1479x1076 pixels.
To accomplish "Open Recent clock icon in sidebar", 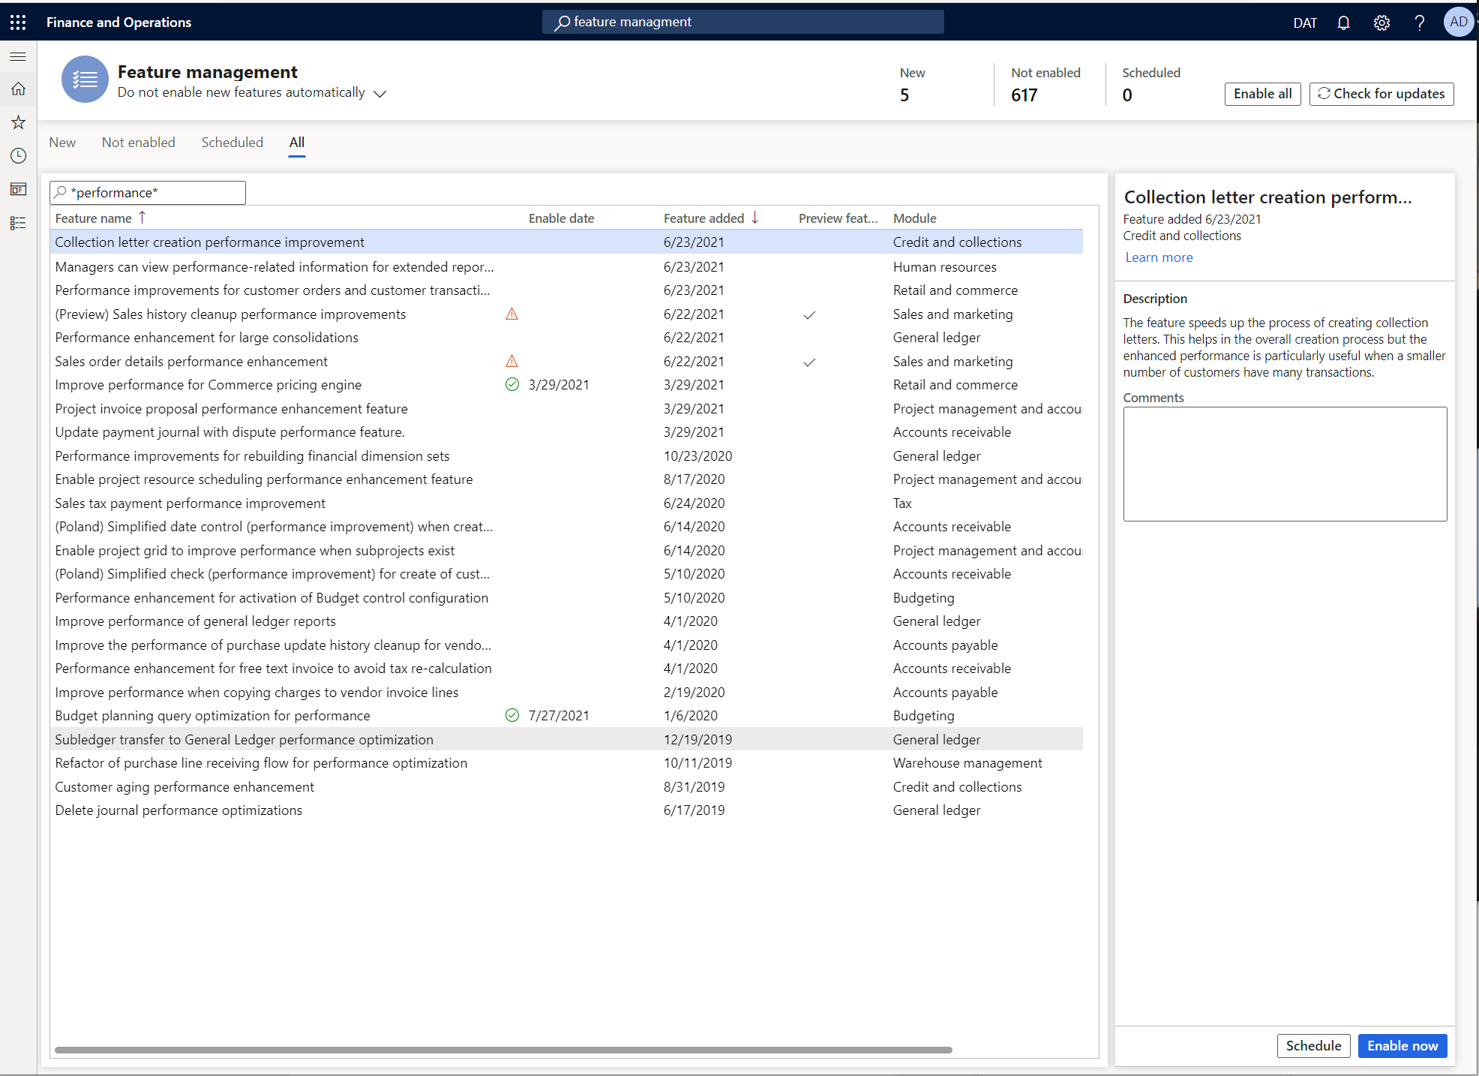I will pyautogui.click(x=18, y=155).
